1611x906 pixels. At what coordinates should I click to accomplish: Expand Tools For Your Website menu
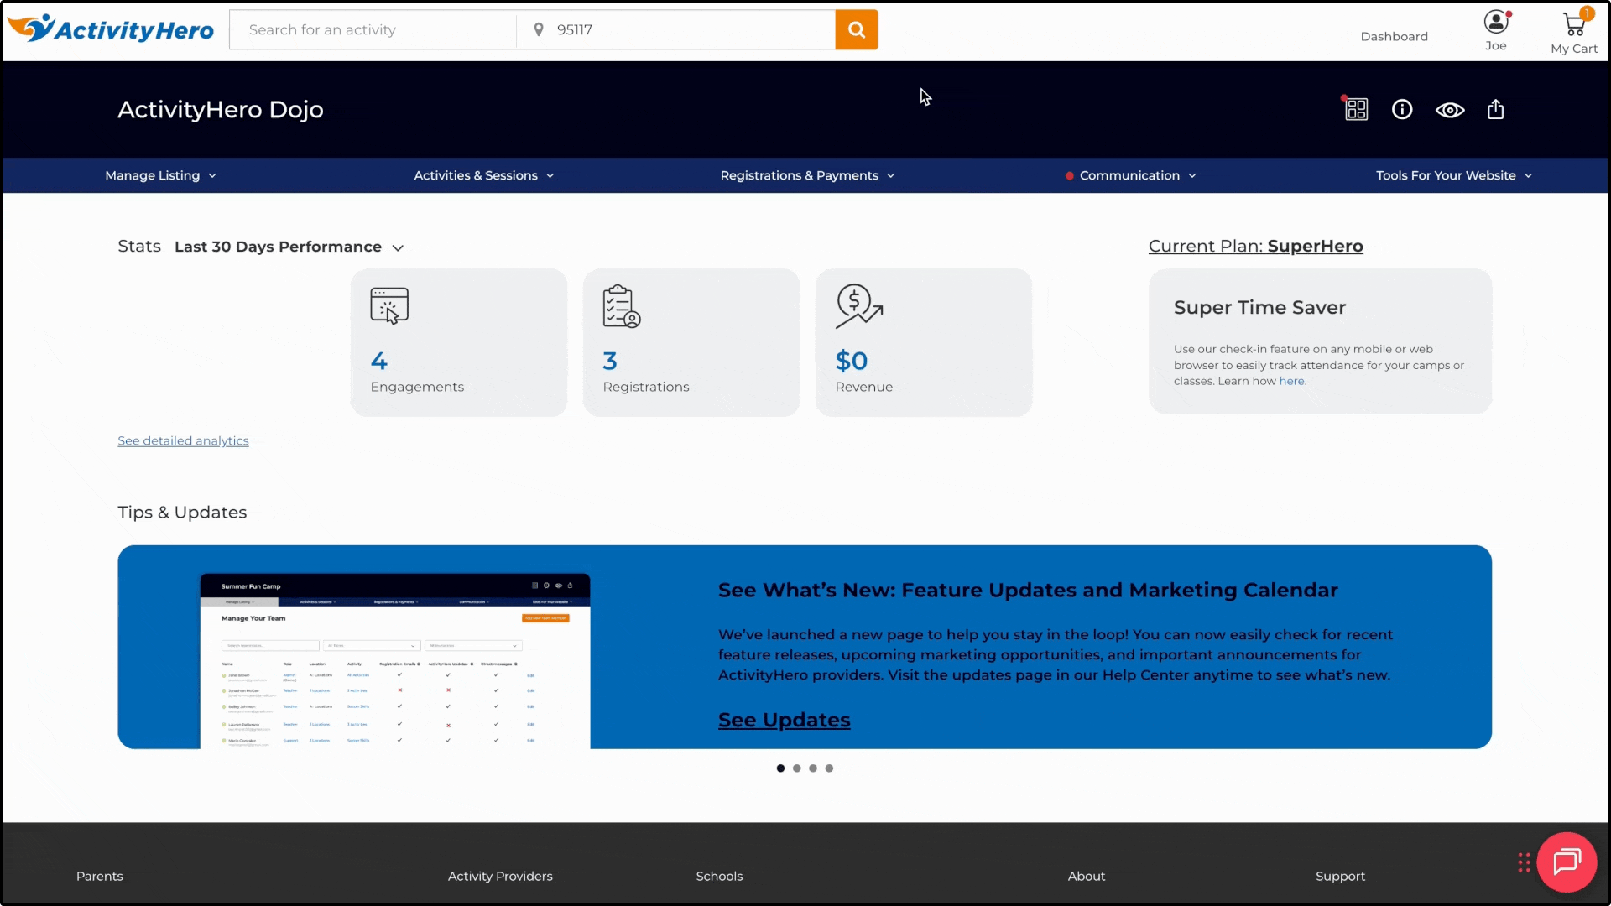(x=1454, y=175)
